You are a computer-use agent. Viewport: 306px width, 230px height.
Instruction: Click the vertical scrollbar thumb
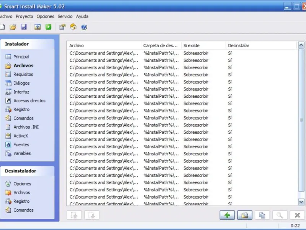coord(301,120)
